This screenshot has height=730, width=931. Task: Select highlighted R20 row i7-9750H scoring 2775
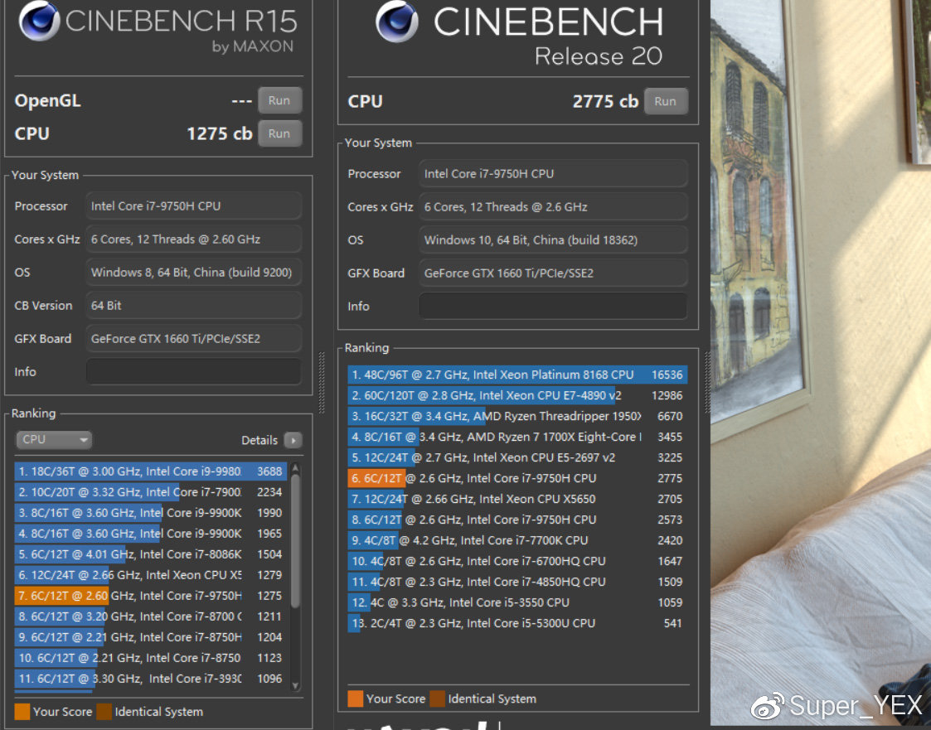[x=517, y=478]
